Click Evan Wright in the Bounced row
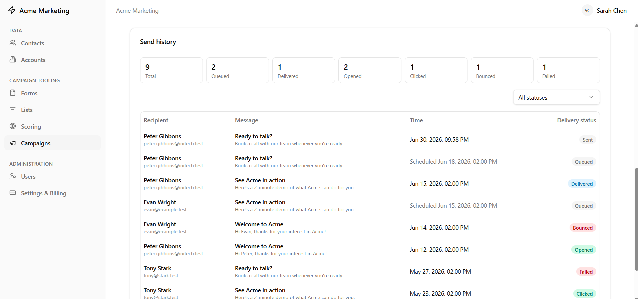Screen dimensions: 638x299 [x=160, y=224]
